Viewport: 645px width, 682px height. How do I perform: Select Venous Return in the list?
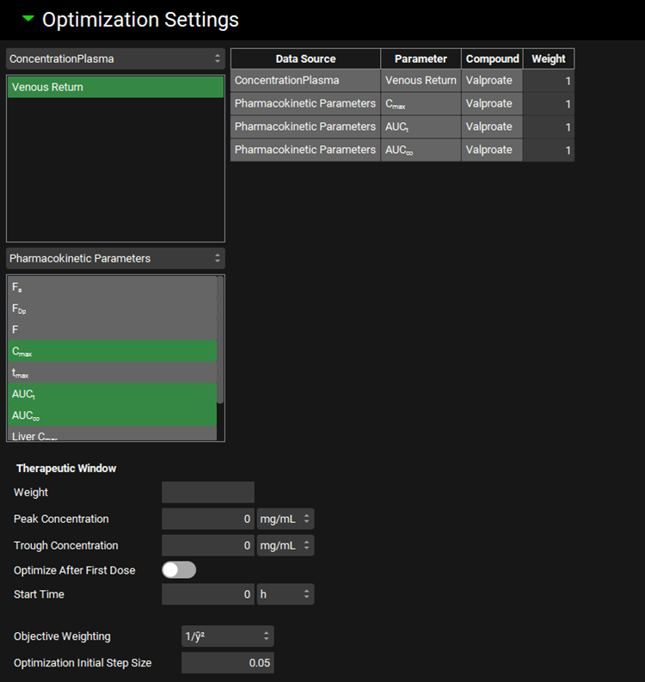pyautogui.click(x=115, y=87)
